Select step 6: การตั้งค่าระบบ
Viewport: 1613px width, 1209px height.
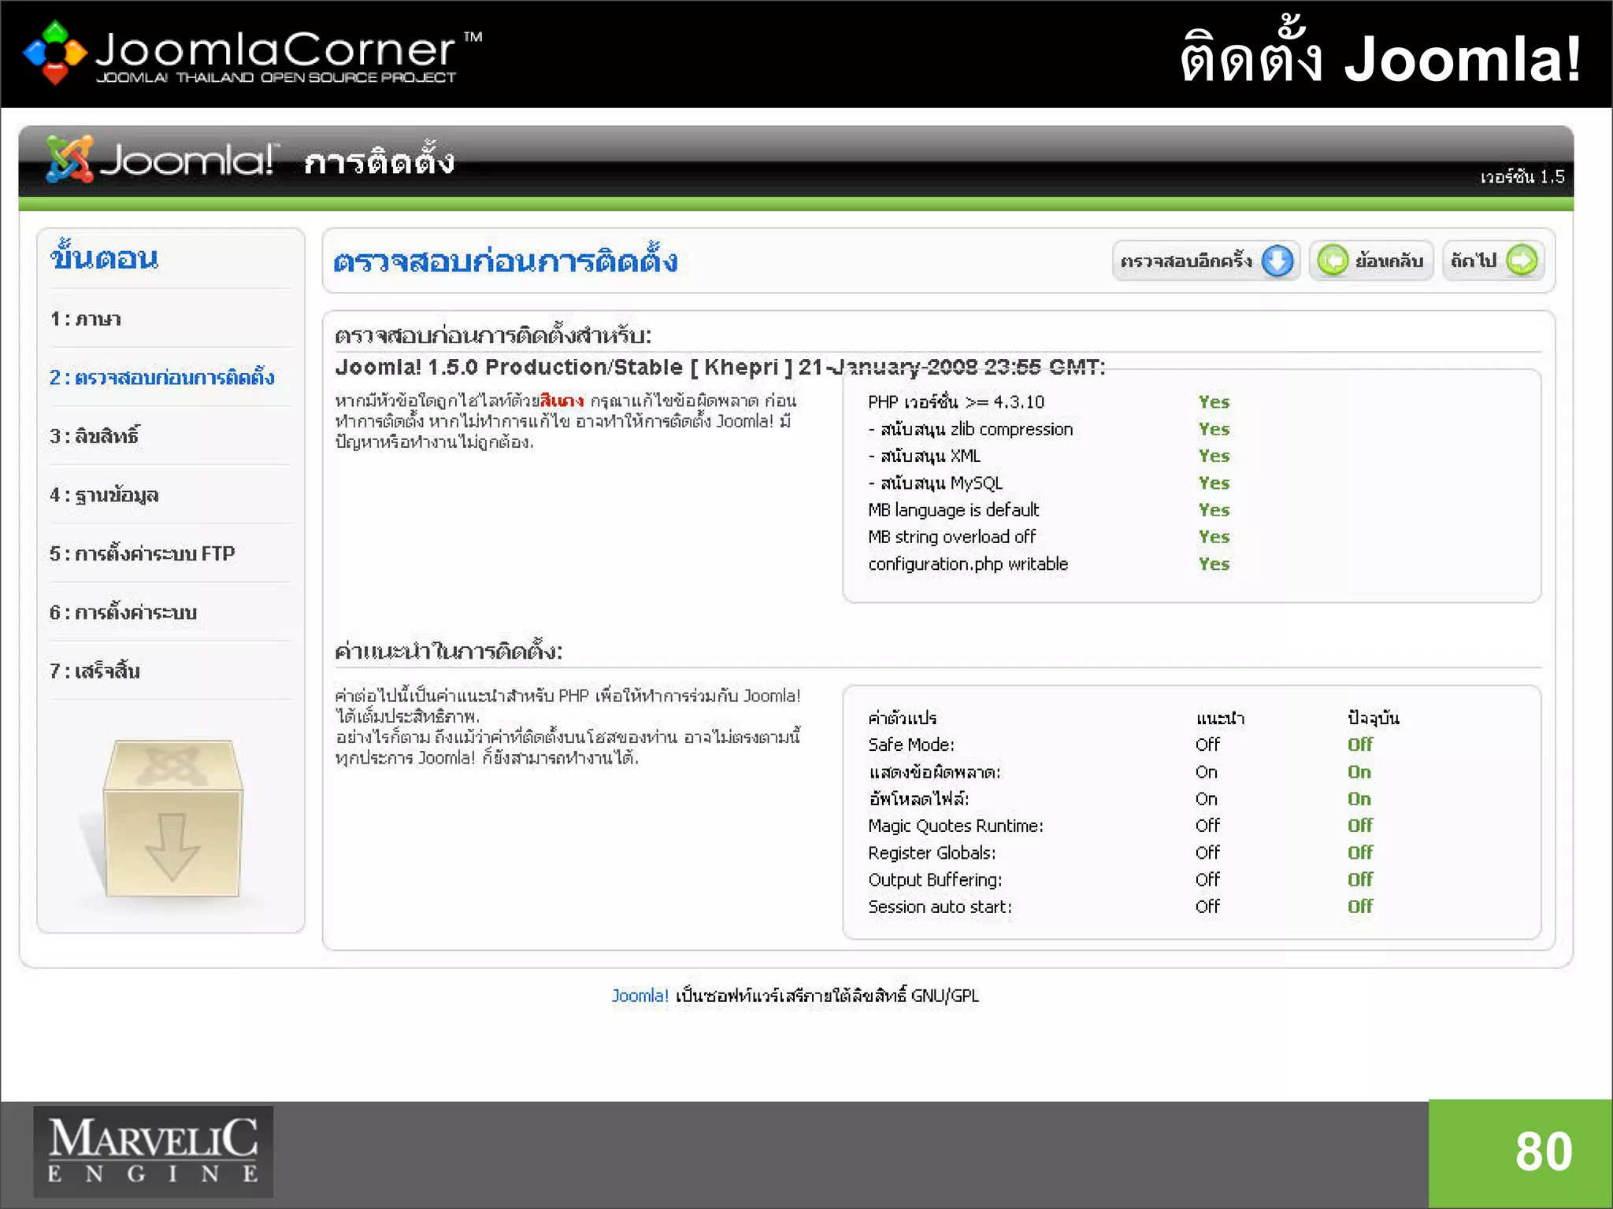pos(123,612)
